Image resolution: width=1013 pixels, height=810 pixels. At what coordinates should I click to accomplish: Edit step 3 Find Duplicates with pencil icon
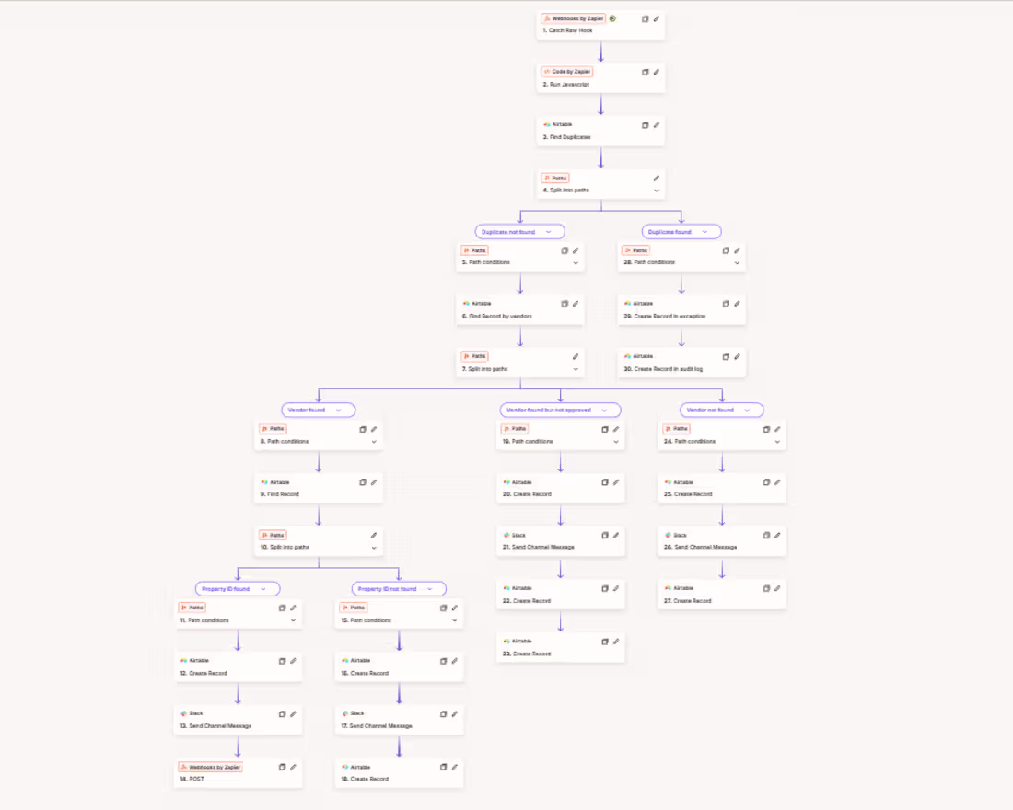point(657,124)
